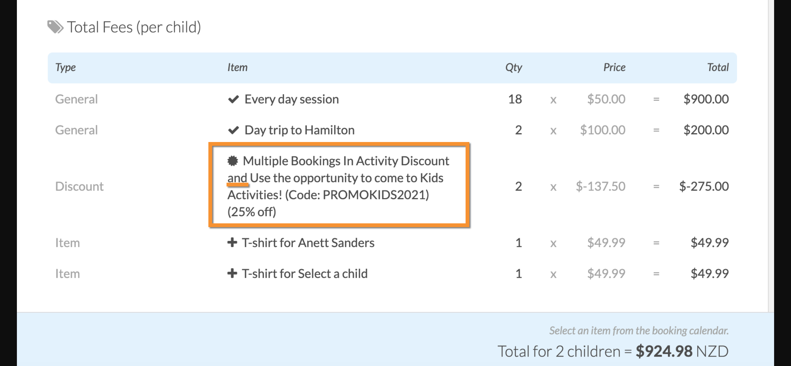Click the $900.00 total amount
Image resolution: width=791 pixels, height=366 pixels.
click(x=706, y=99)
